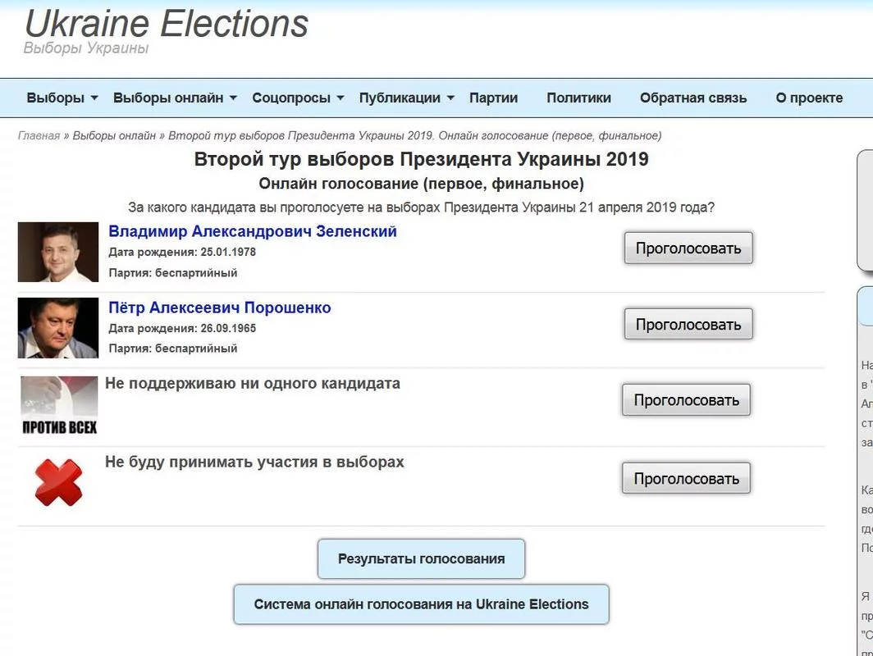Open the О проекте page
Image resolution: width=873 pixels, height=656 pixels.
(x=809, y=98)
